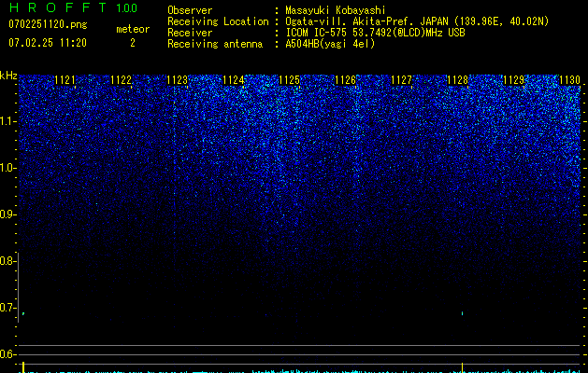The width and height of the screenshot is (588, 373).
Task: Click the 1122 time marker
Action: (122, 80)
